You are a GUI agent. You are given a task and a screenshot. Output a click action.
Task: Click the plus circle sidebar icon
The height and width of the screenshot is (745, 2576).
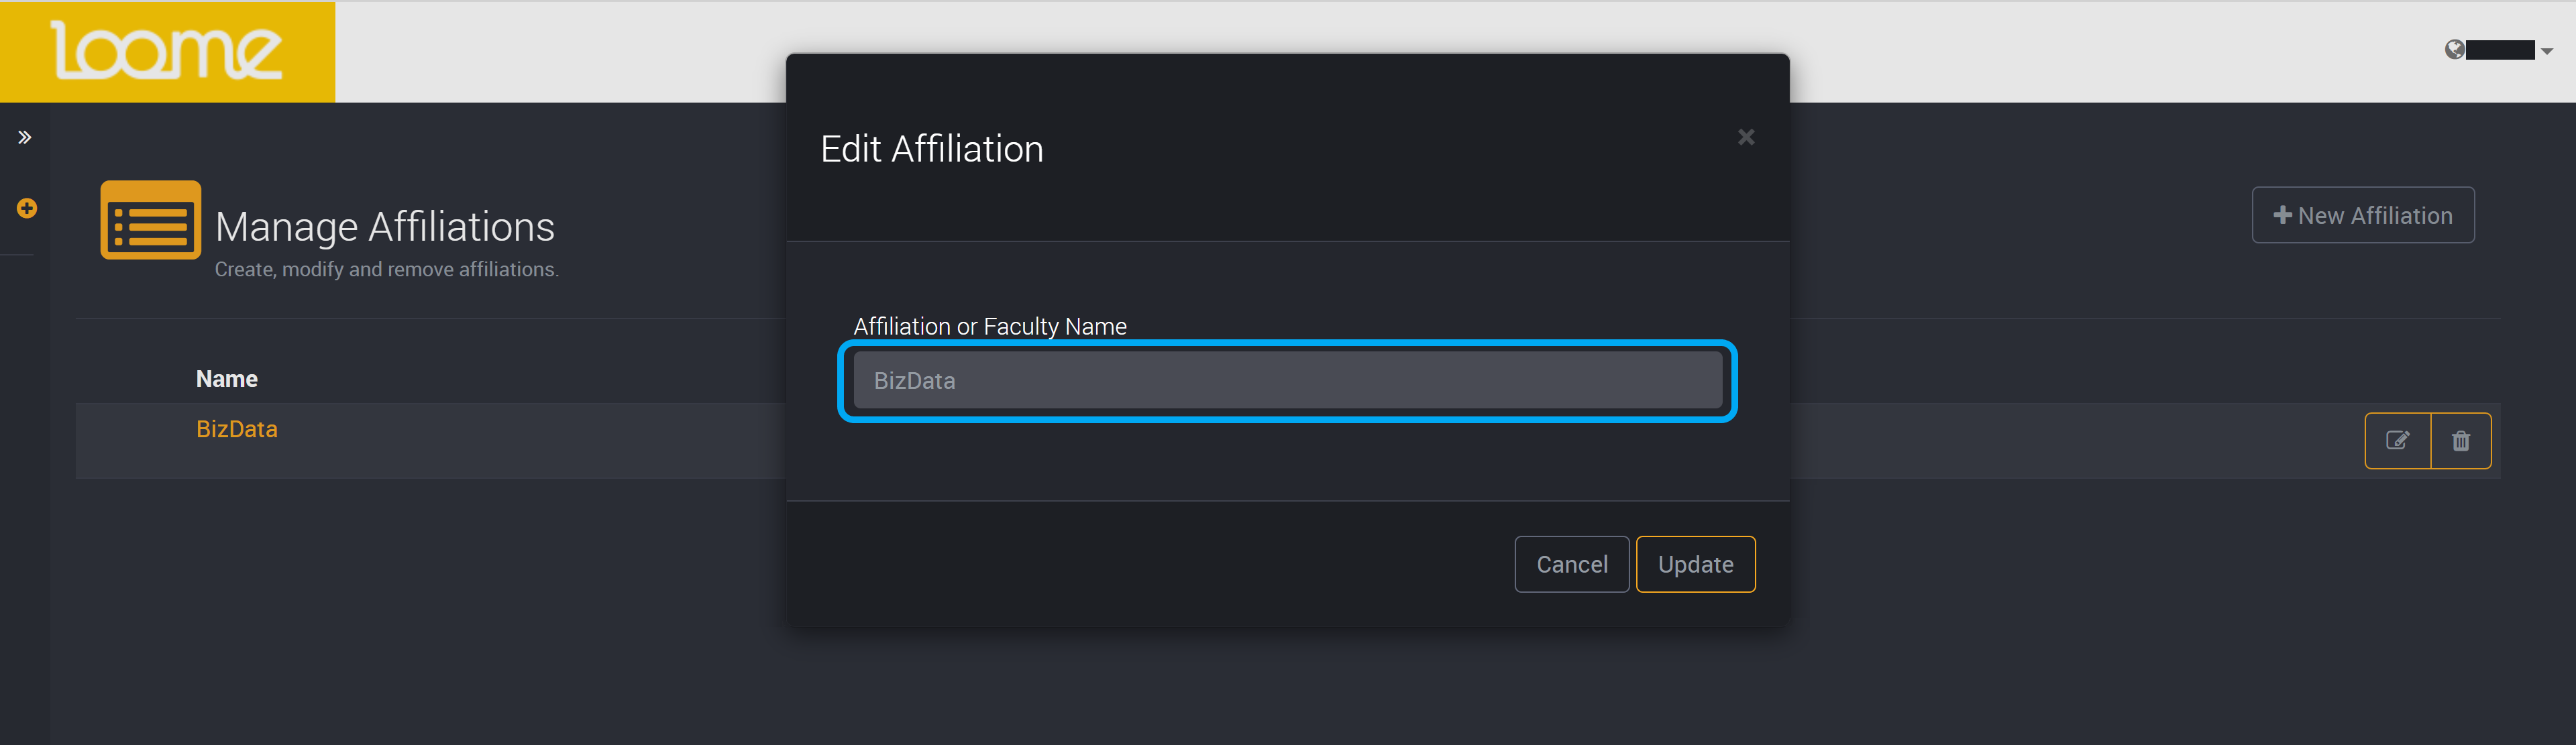[27, 208]
